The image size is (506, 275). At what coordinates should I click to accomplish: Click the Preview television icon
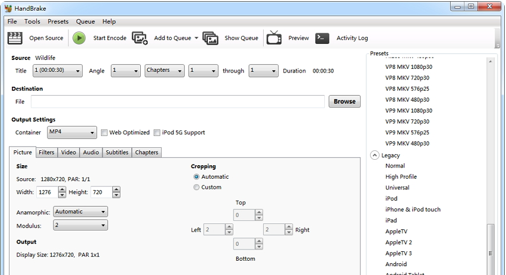tap(274, 38)
